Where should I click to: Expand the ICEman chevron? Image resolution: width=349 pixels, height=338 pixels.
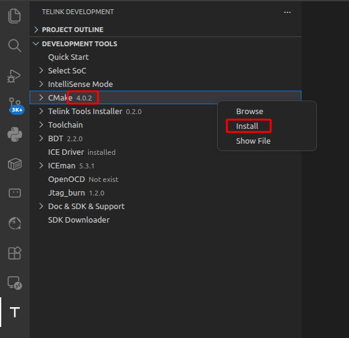[x=41, y=166]
